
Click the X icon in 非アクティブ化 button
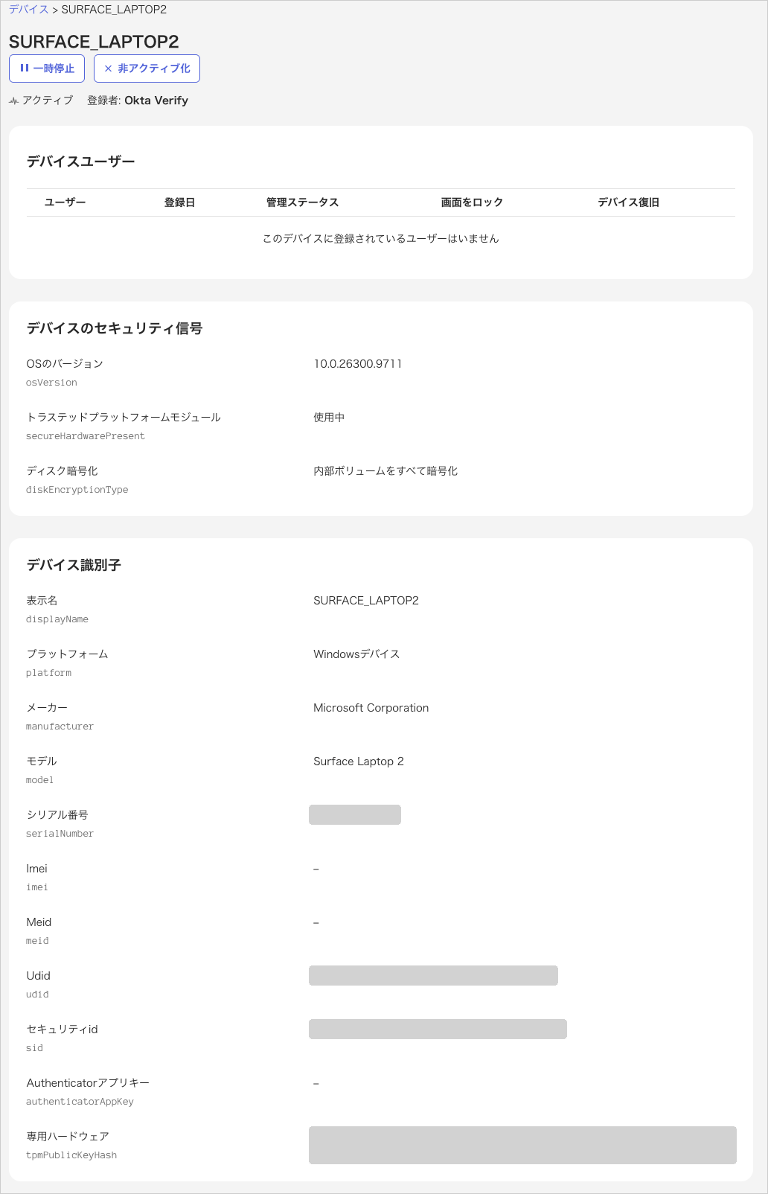coord(108,68)
